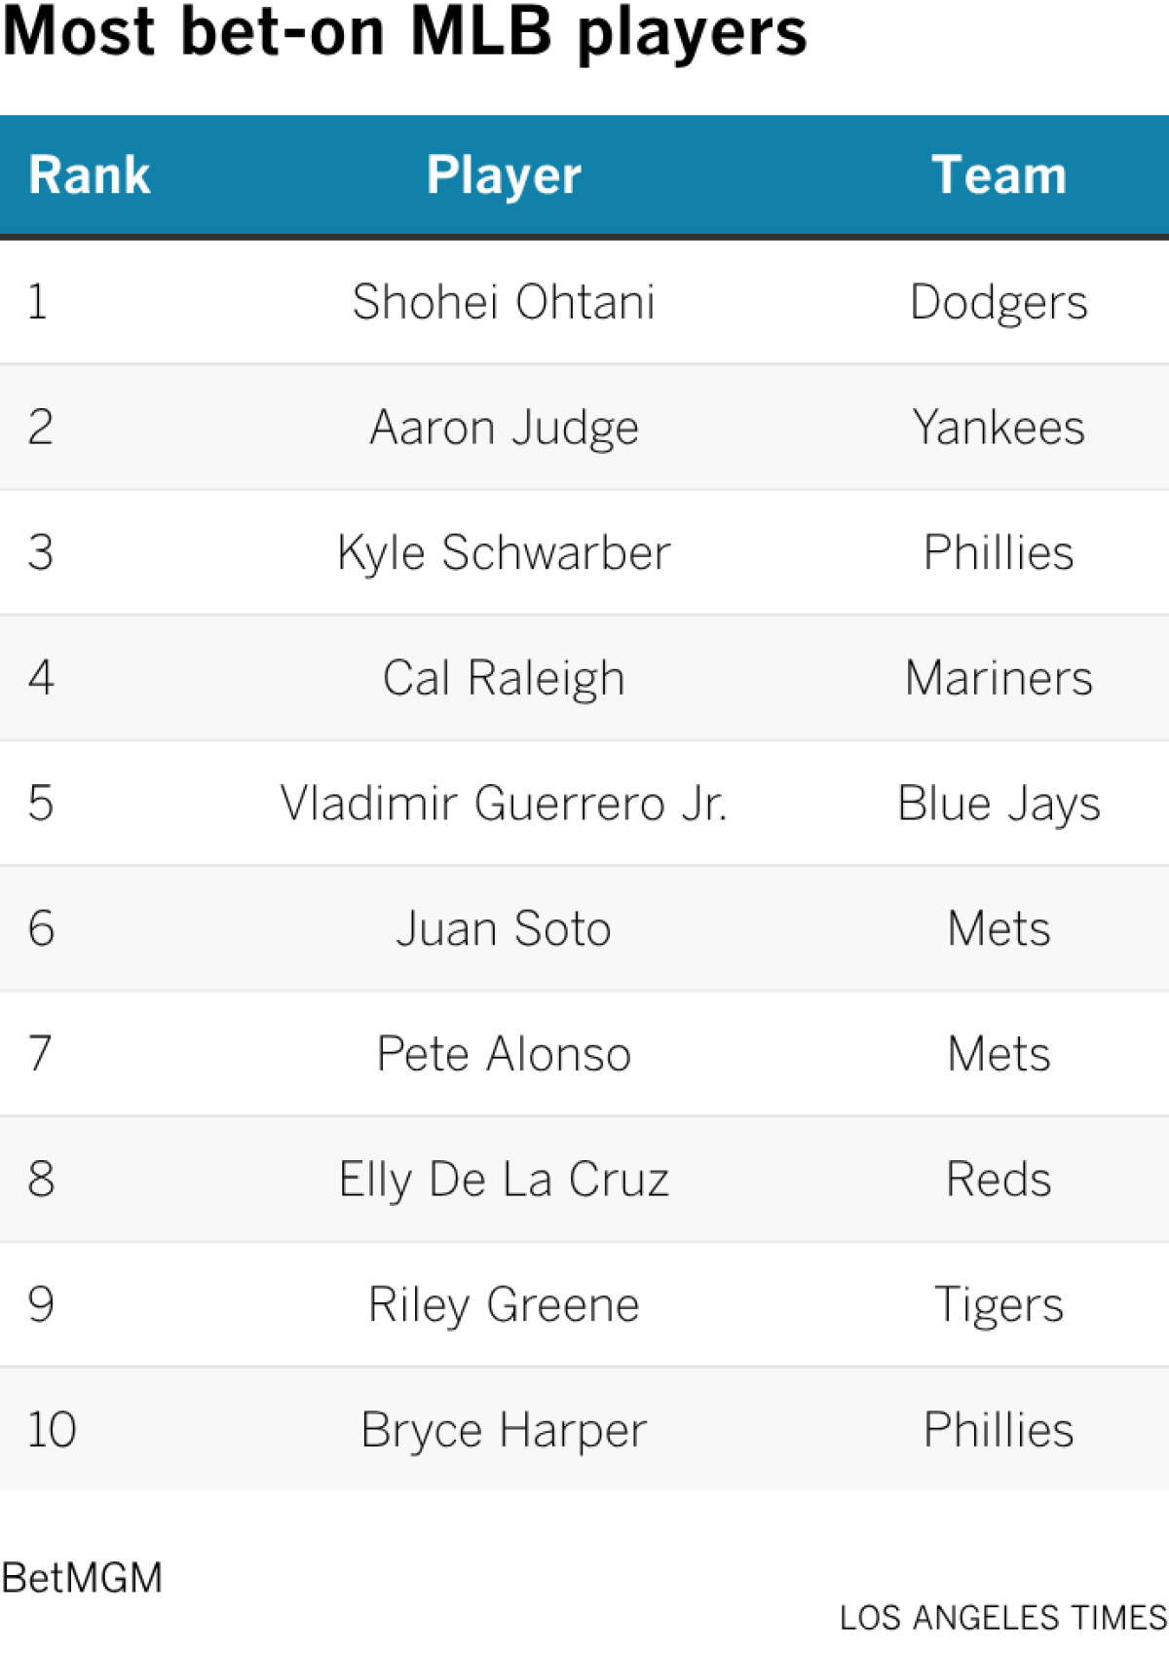Click the BetMGM source credit
The width and height of the screenshot is (1169, 1653).
83,1578
